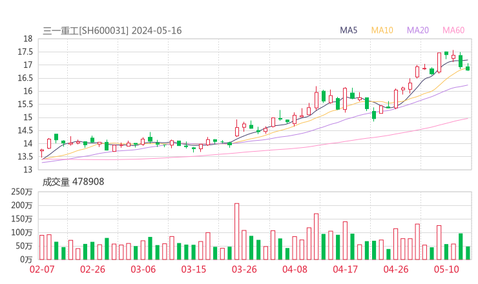Click the 150万 volume axis label

point(22,219)
